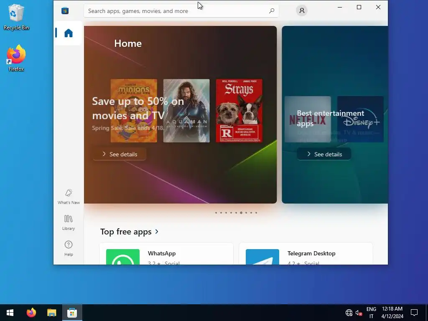Open the WhatsApp app card

166,254
